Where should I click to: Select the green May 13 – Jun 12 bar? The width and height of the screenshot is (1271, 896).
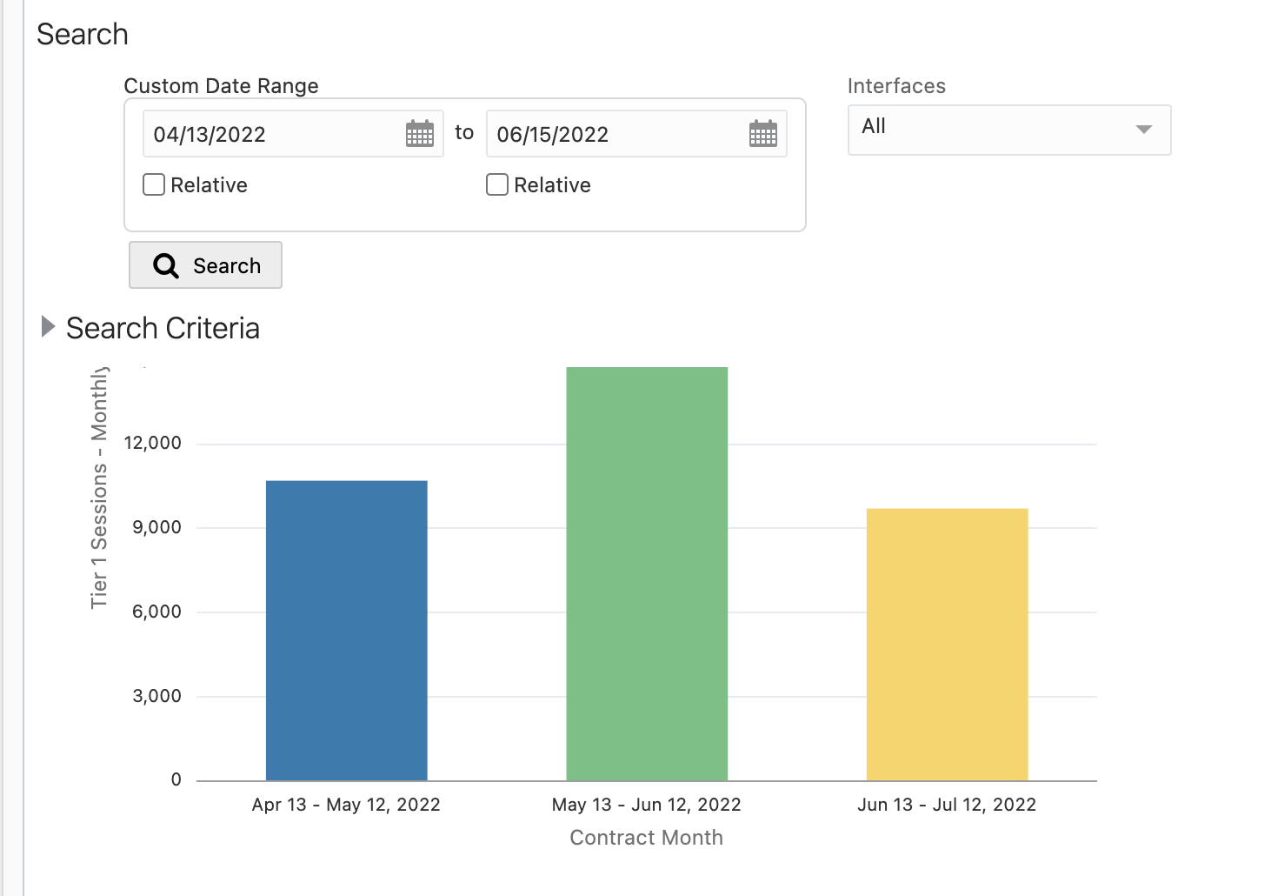(x=647, y=574)
